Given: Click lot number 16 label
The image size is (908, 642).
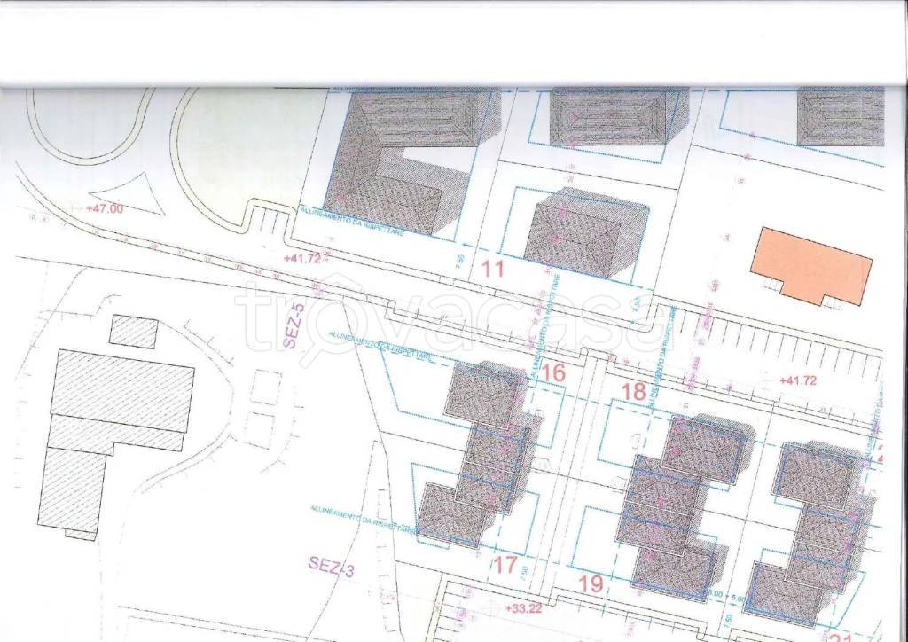Looking at the screenshot, I should (x=553, y=373).
